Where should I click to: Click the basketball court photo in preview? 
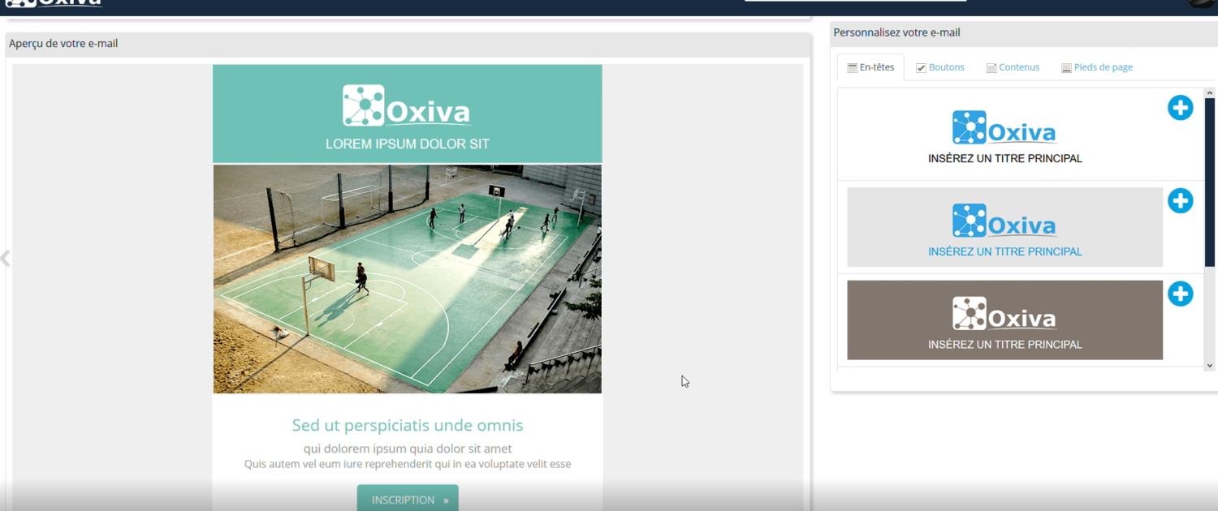[x=408, y=279]
